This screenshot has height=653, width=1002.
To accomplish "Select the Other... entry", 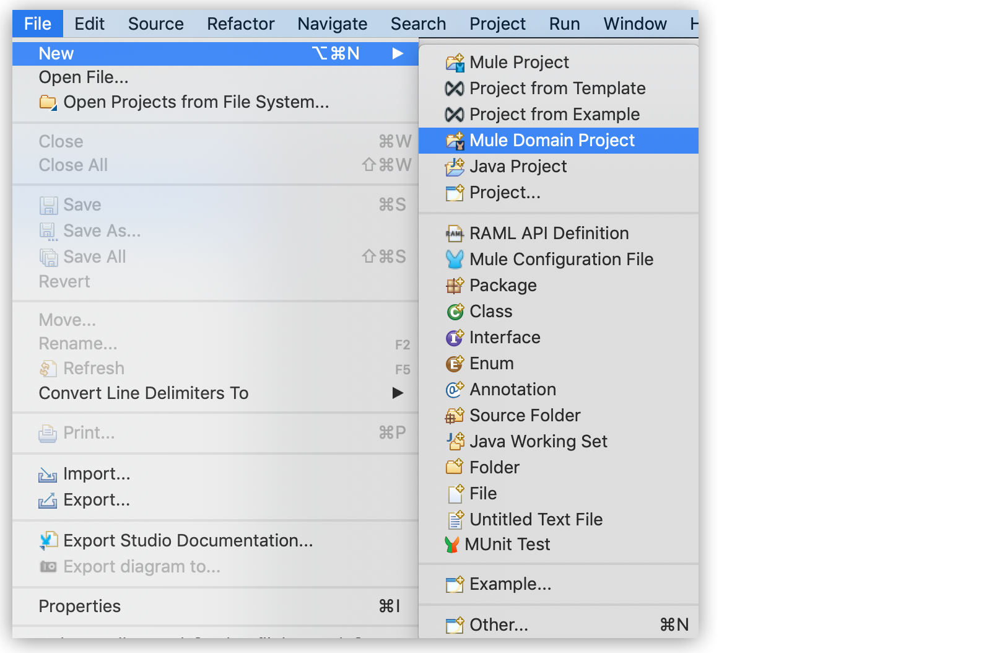I will point(499,625).
